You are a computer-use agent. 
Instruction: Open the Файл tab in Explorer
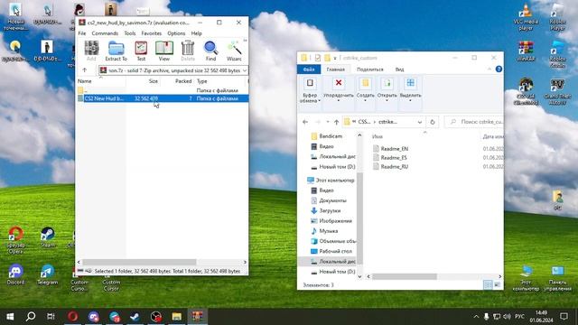[309, 70]
